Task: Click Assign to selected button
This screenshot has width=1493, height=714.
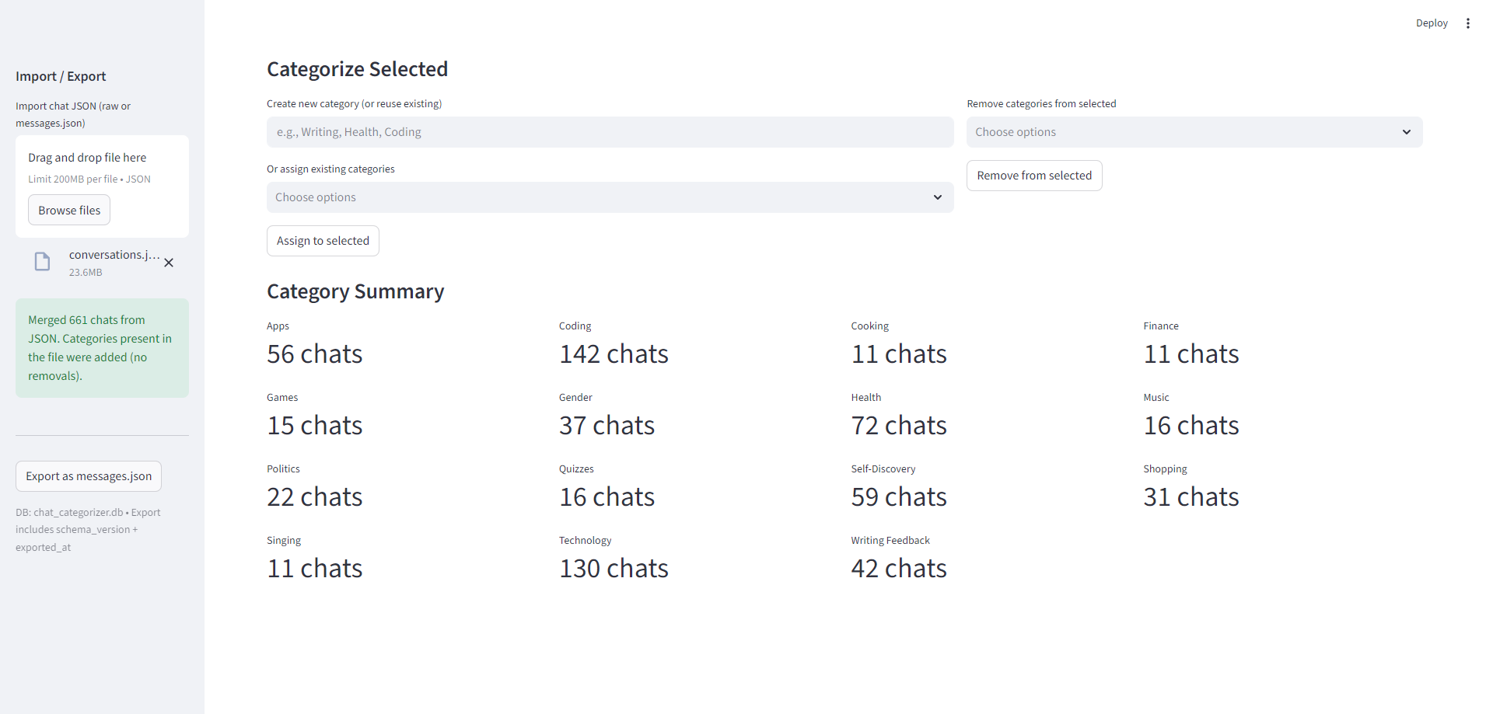Action: pyautogui.click(x=323, y=241)
